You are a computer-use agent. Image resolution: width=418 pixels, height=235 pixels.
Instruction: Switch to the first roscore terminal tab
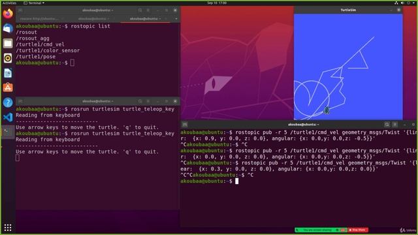(x=39, y=19)
